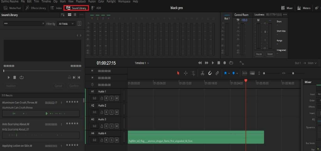Add a blue flag to the clip
This screenshot has width=321, height=151.
[x=225, y=73]
